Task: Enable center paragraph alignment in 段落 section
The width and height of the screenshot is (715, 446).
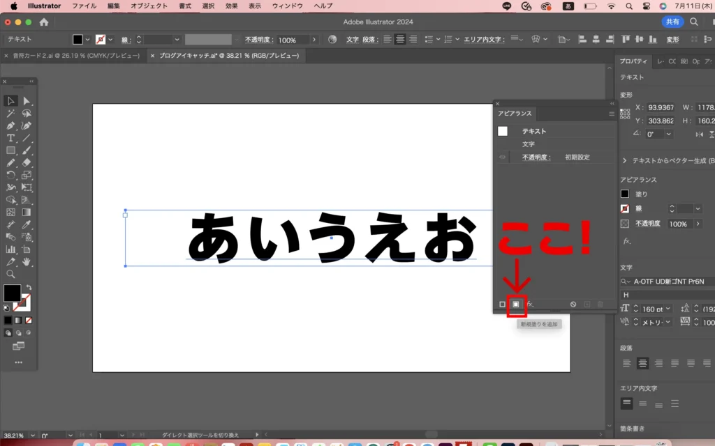Action: (642, 363)
